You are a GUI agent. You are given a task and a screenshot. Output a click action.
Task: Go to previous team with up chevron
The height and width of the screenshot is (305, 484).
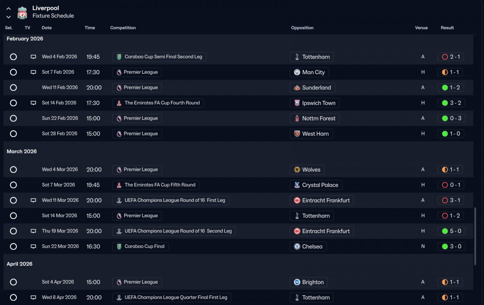(9, 9)
